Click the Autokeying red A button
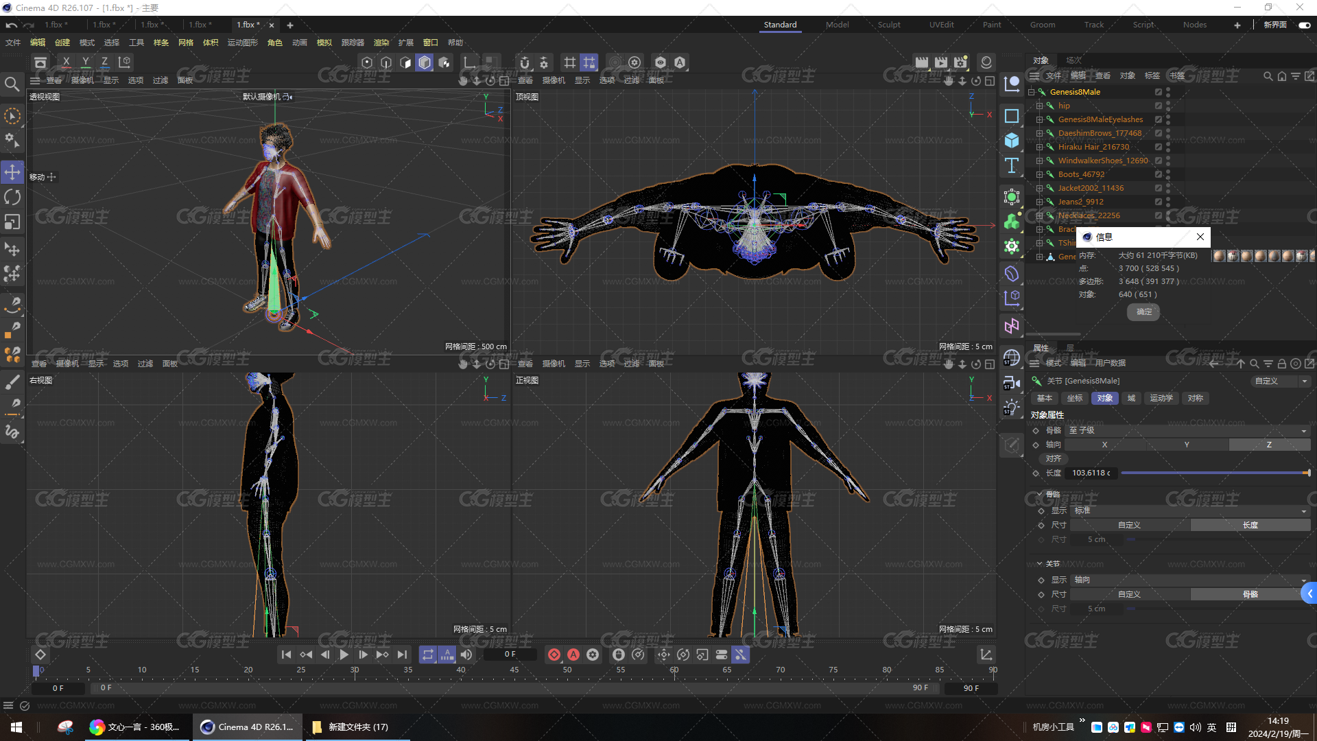The width and height of the screenshot is (1317, 741). 573,655
